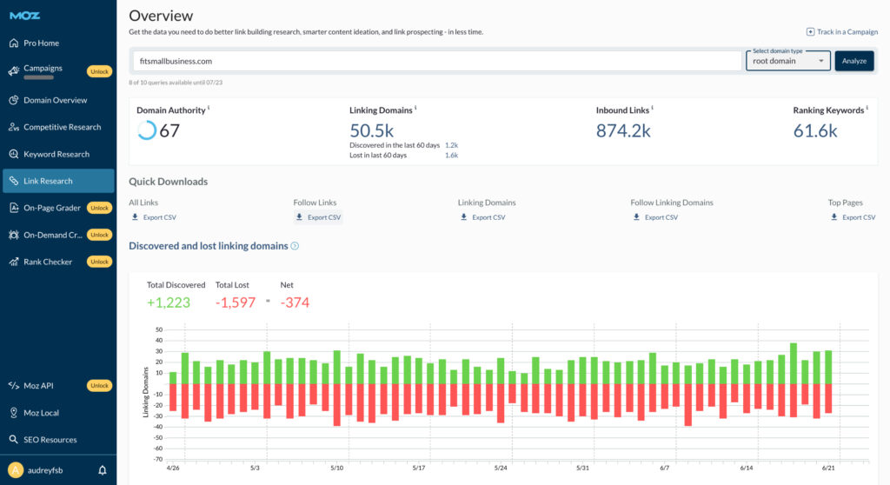
Task: Click the Follow Links download icon
Action: 299,217
